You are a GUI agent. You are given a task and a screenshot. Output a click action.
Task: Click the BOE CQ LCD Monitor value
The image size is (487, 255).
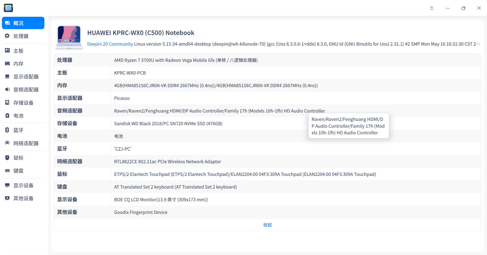point(161,199)
